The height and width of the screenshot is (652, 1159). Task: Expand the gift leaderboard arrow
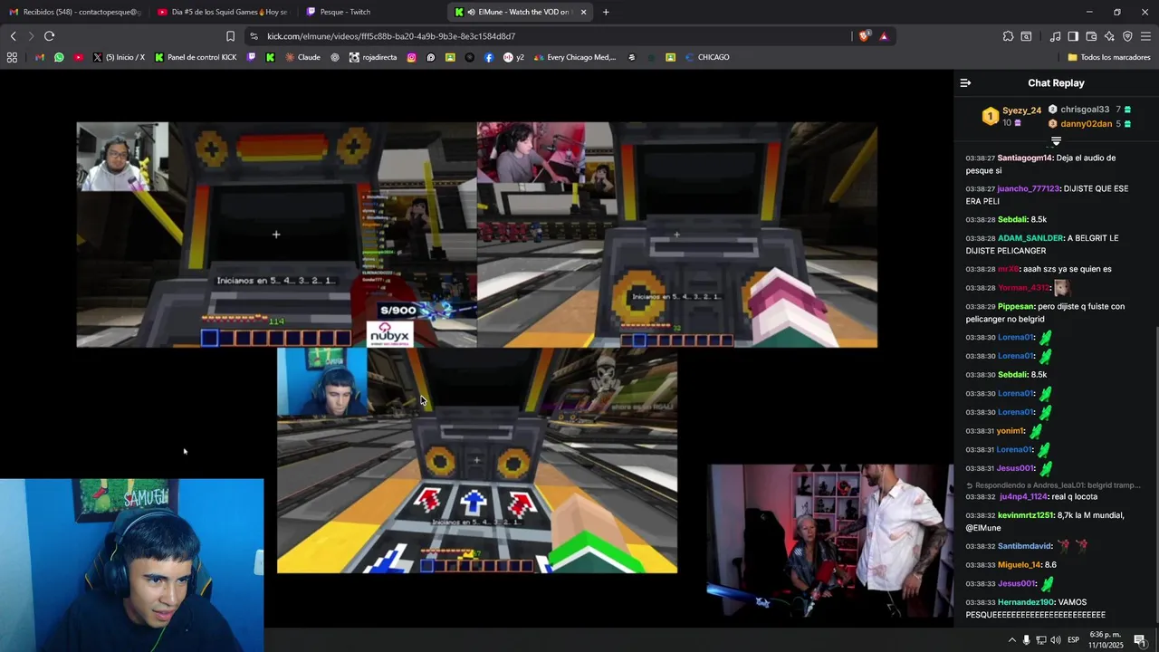(x=1056, y=141)
